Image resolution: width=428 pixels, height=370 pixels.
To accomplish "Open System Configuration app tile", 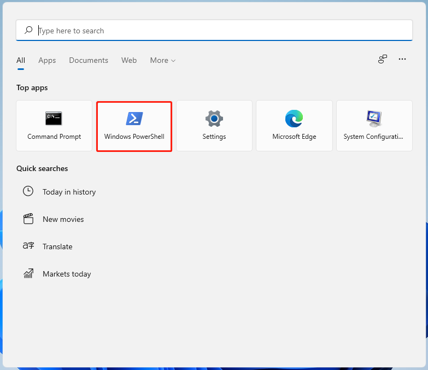I will coord(374,126).
